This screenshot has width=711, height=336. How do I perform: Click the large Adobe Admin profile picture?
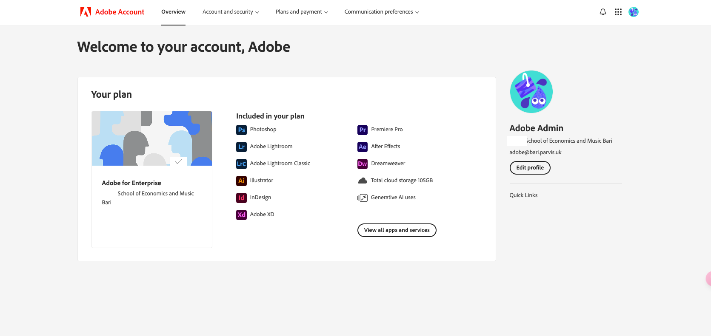click(x=531, y=92)
